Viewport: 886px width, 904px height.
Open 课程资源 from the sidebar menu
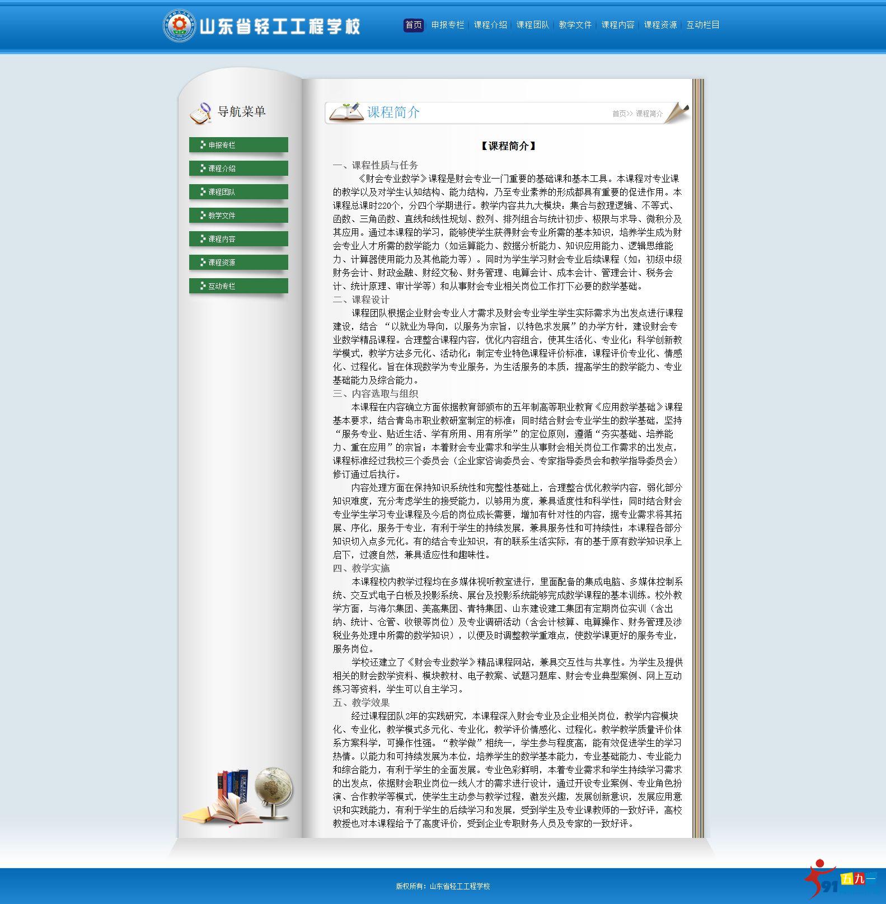(x=238, y=263)
